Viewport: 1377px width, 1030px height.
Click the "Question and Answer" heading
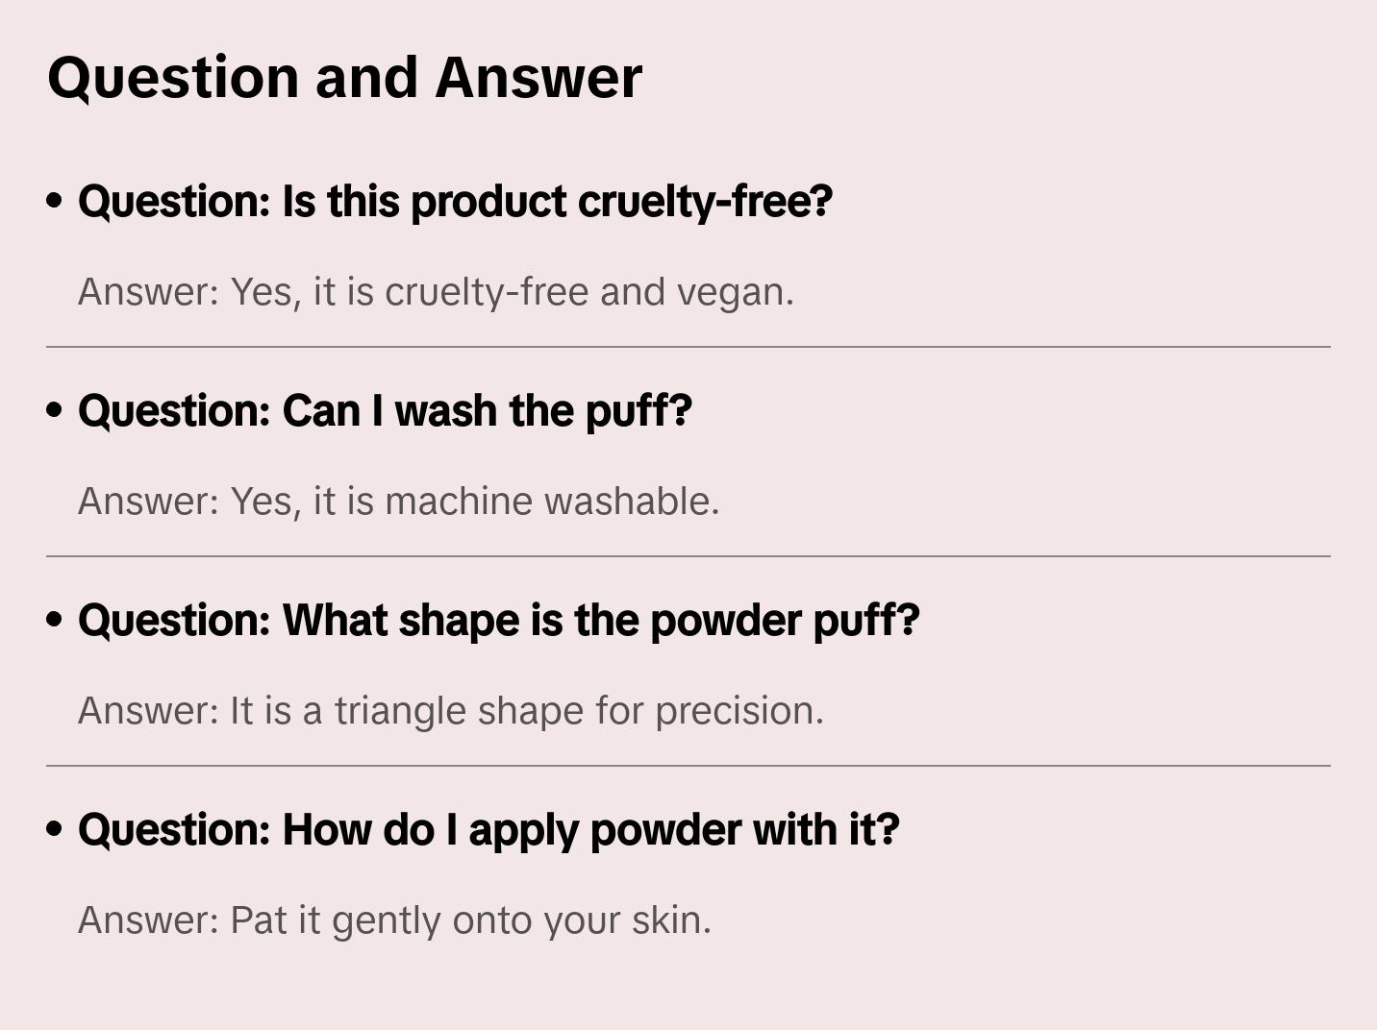(344, 78)
